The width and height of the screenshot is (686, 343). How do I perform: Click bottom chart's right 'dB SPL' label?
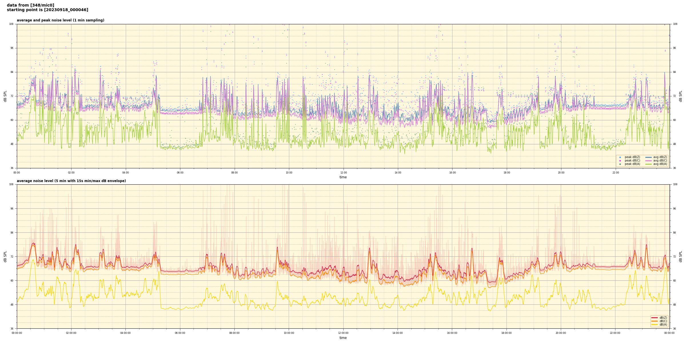click(681, 256)
